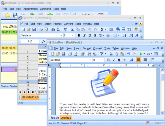Select row 10 header in CellPro
Screen dimensions: 165x126
click(28, 82)
